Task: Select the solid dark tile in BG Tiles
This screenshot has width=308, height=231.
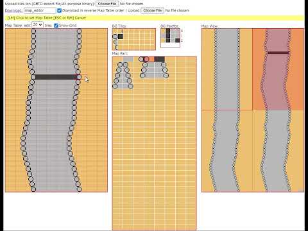Action: click(121, 37)
